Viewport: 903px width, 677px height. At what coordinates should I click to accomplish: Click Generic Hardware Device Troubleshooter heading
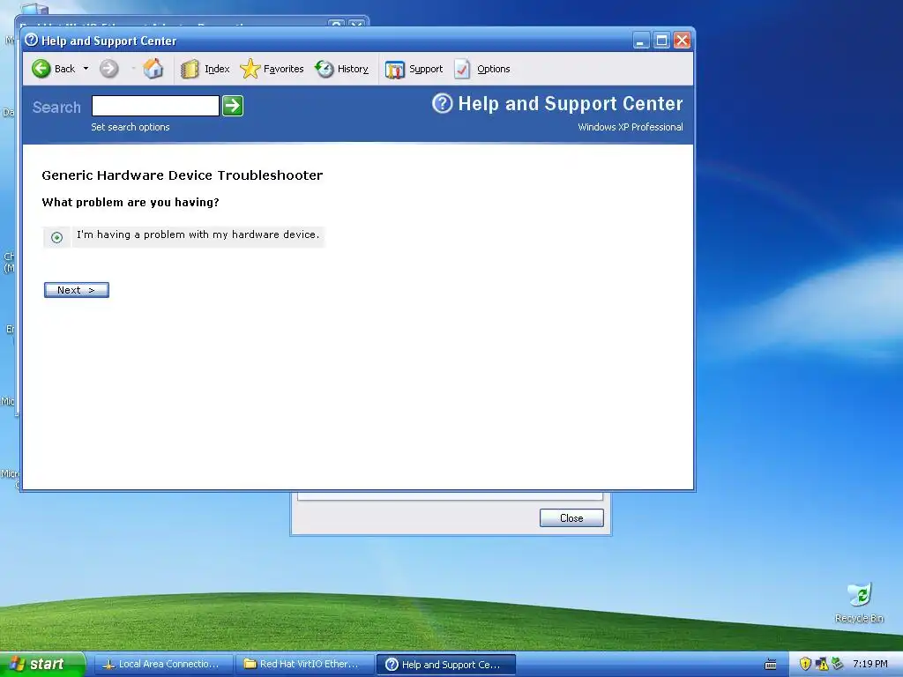pyautogui.click(x=182, y=175)
